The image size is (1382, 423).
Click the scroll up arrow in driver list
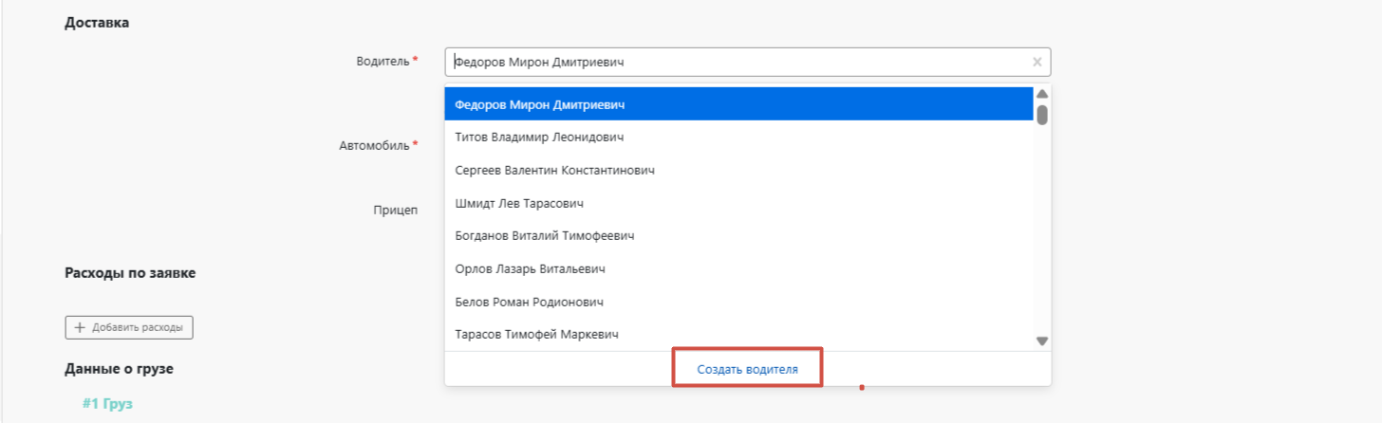pos(1041,94)
